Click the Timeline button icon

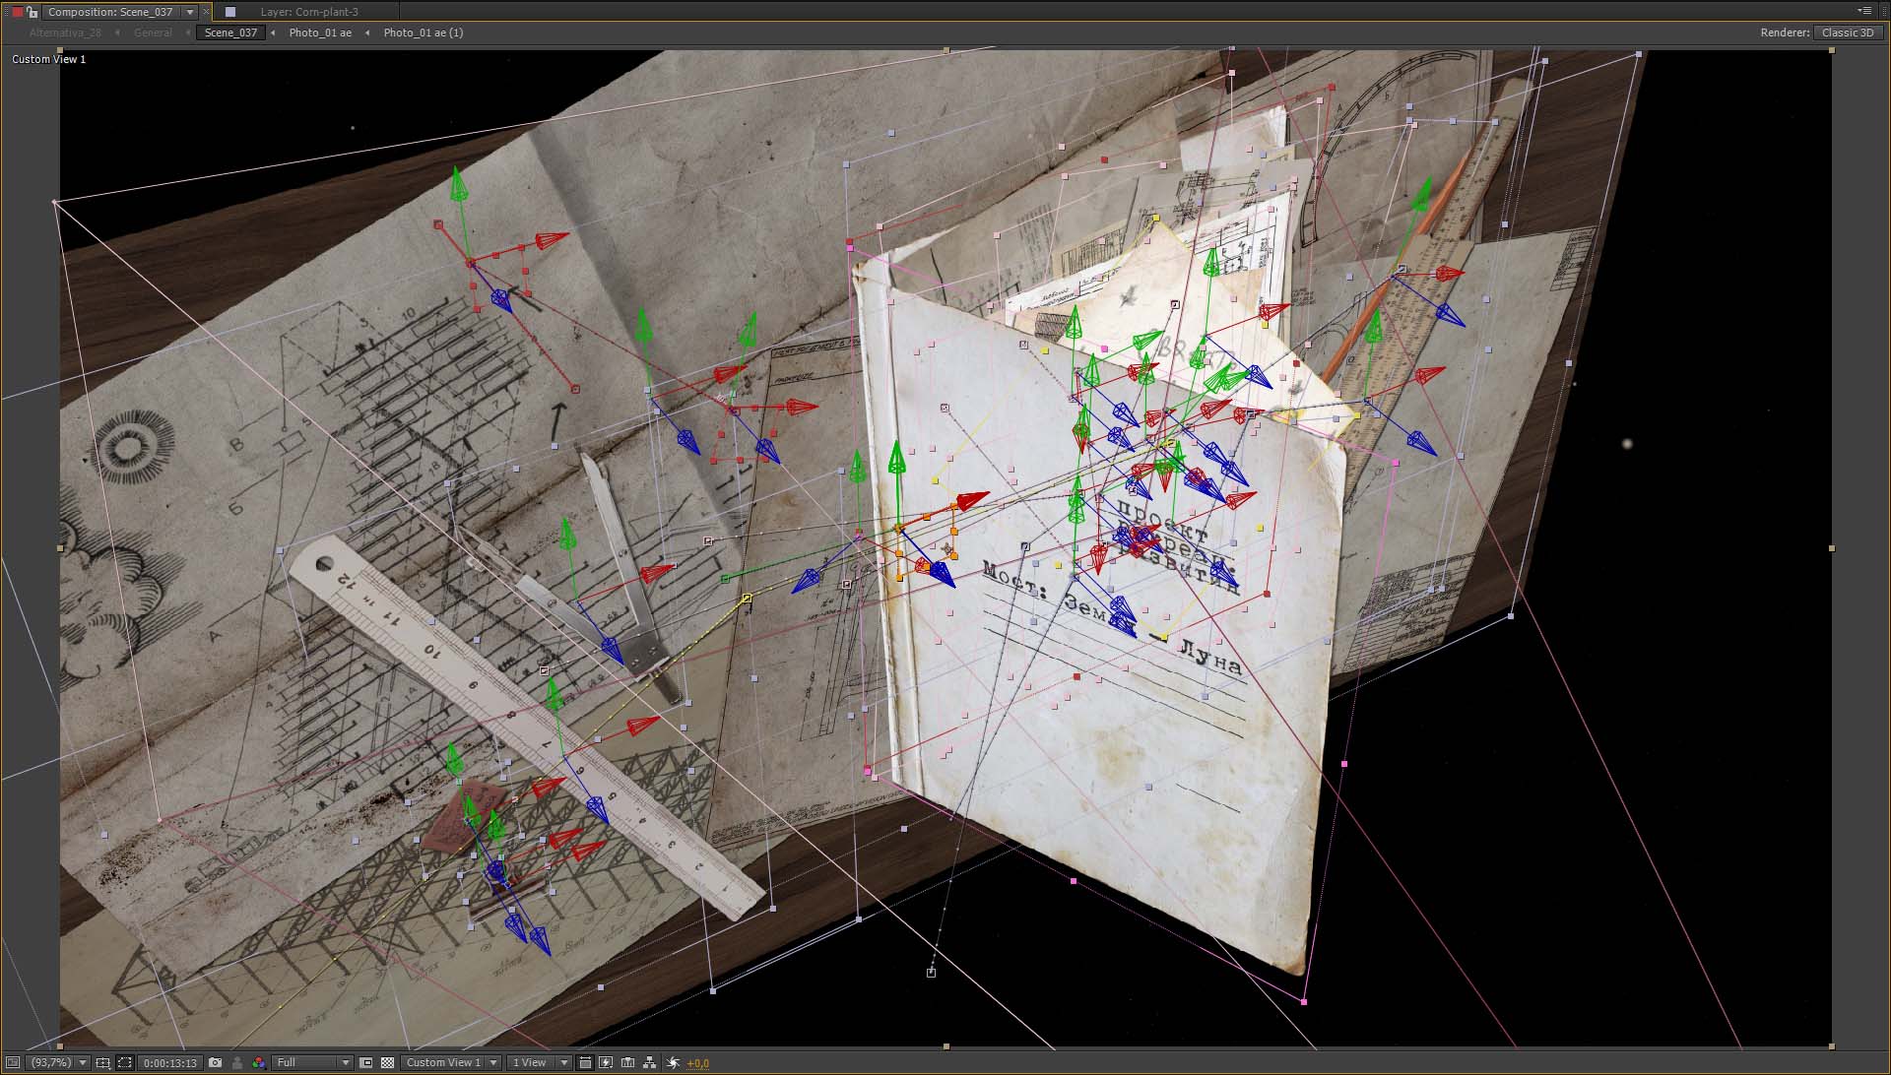[627, 1062]
